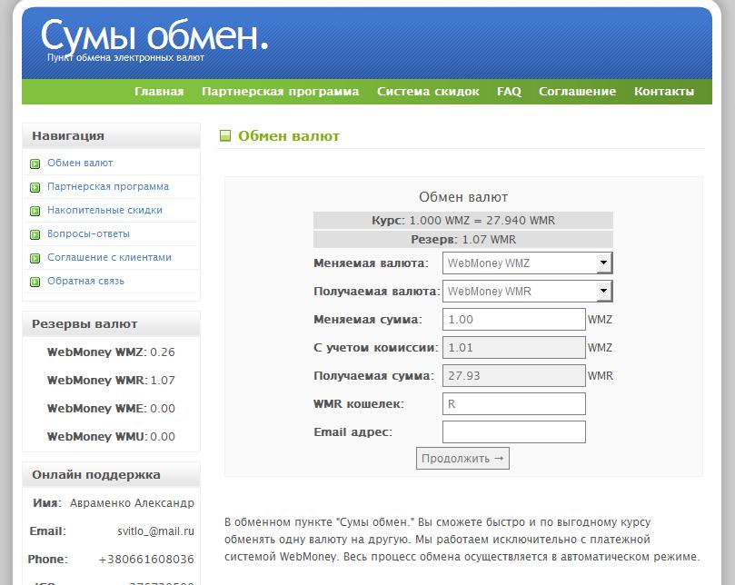Focus the WMR кошелек input field
The height and width of the screenshot is (585, 735).
click(513, 403)
